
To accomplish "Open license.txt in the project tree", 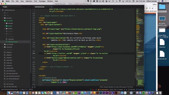I will pos(9,66).
